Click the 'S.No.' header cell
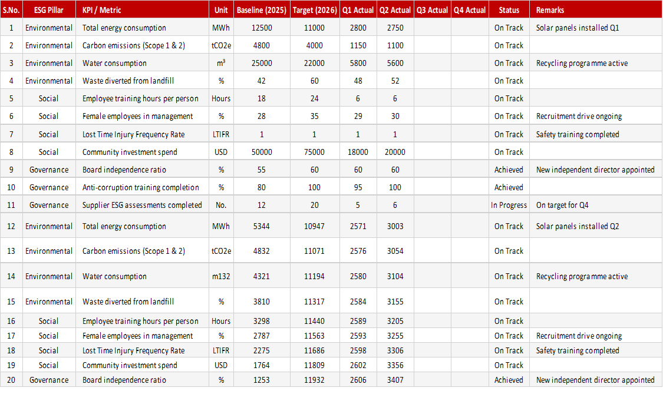Image resolution: width=663 pixels, height=404 pixels. tap(11, 10)
